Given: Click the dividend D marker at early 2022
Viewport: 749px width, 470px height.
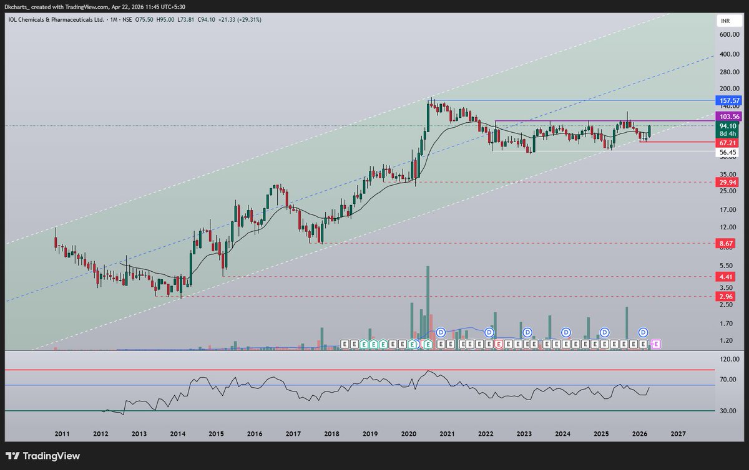Looking at the screenshot, I should (x=491, y=332).
